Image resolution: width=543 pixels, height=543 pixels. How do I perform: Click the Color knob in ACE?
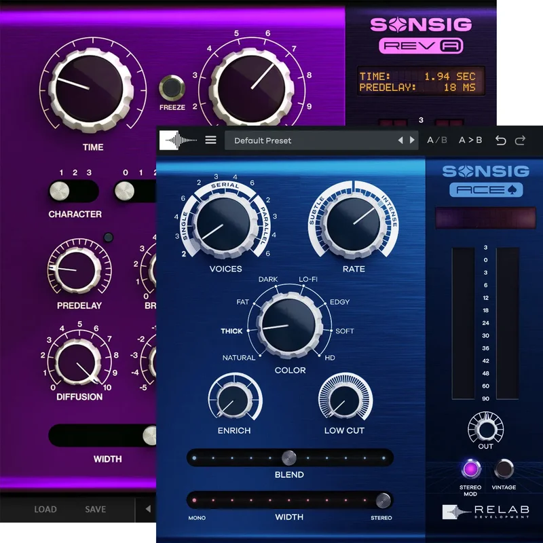tap(290, 326)
